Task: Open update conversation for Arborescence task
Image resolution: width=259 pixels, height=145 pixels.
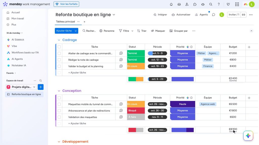Action: tap(121, 111)
